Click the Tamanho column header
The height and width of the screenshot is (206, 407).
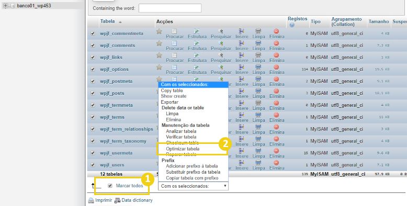(379, 21)
